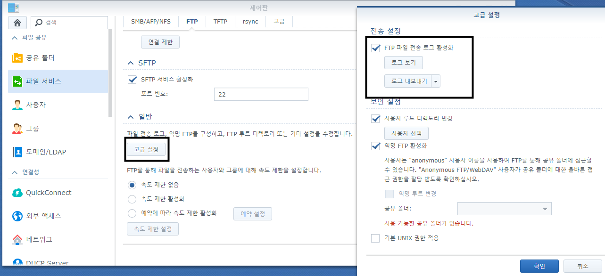Viewport: 605px width, 276px height.
Task: Click the 고급 설정 button
Action: click(146, 149)
